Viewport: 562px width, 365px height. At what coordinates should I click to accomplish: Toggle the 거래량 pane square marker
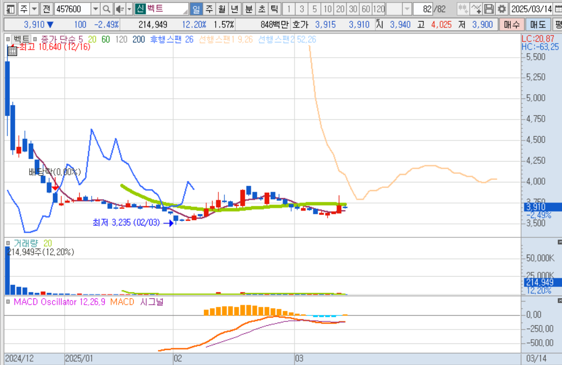pos(8,243)
